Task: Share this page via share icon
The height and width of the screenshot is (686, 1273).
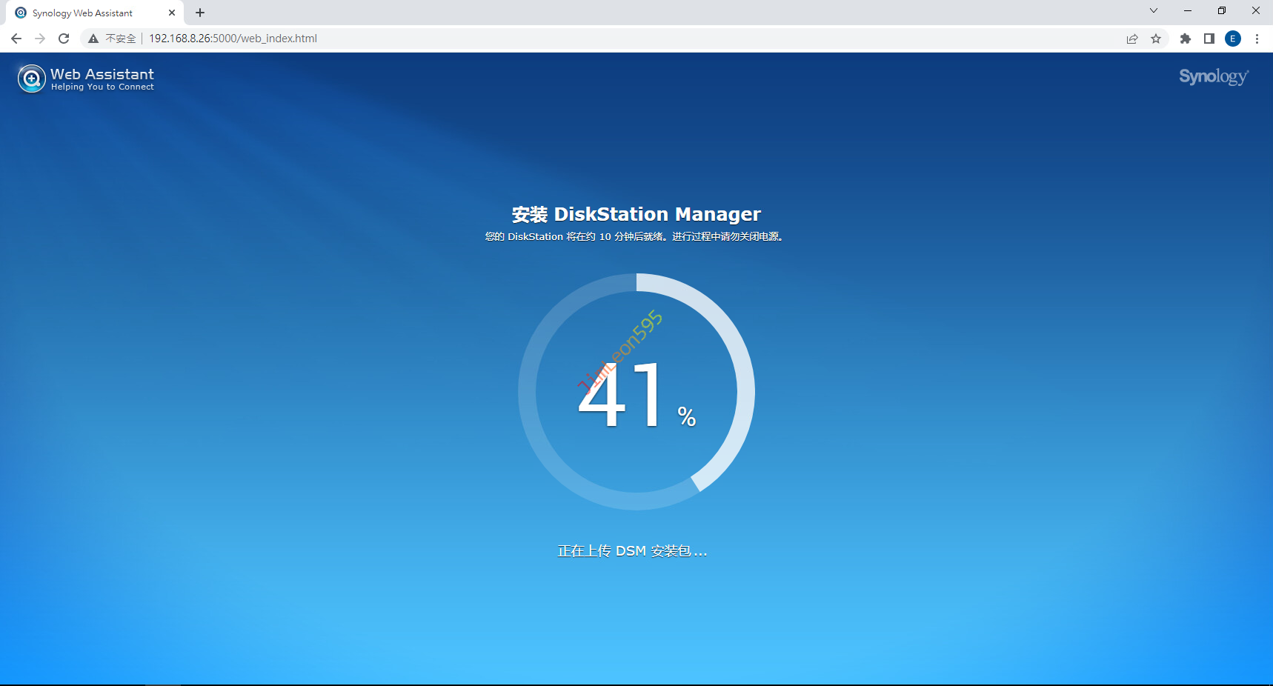Action: [1132, 39]
